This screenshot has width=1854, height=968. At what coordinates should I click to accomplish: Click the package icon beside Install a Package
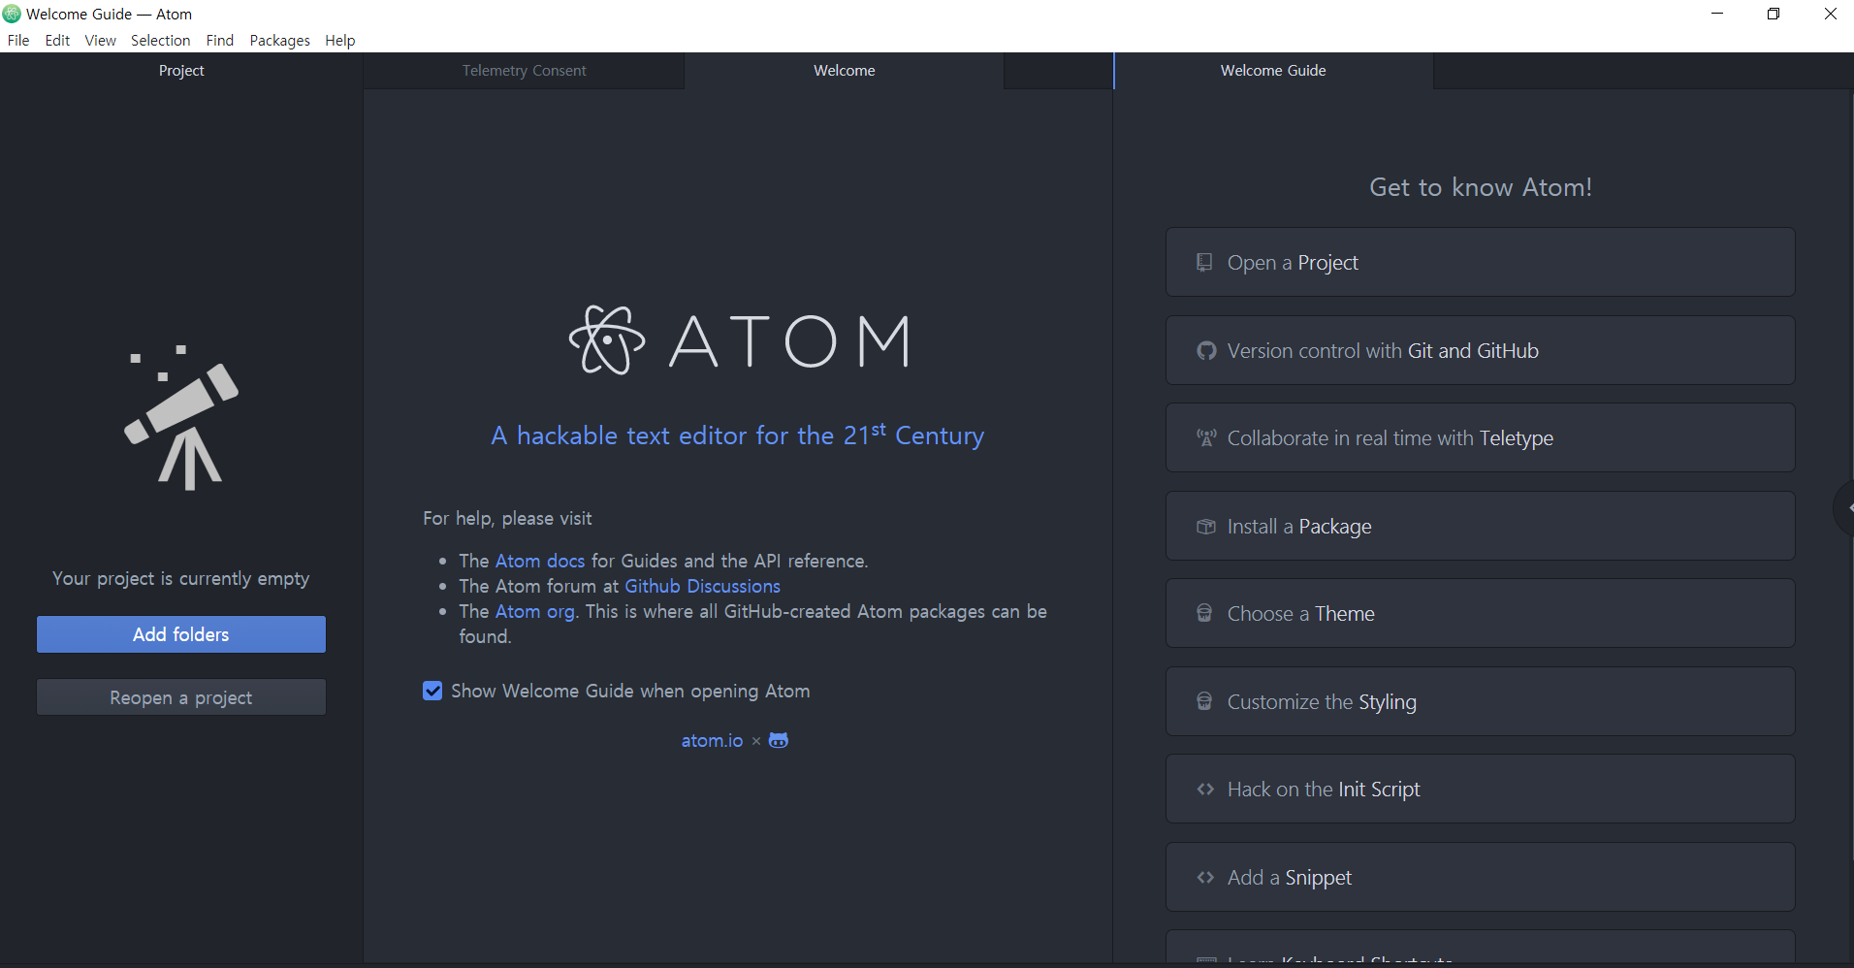pos(1206,526)
